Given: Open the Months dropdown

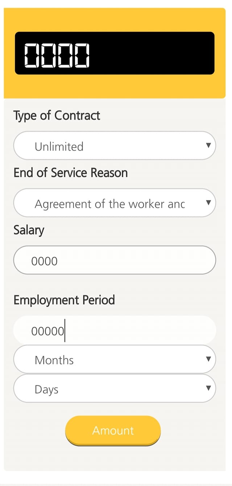Looking at the screenshot, I should pos(115,359).
